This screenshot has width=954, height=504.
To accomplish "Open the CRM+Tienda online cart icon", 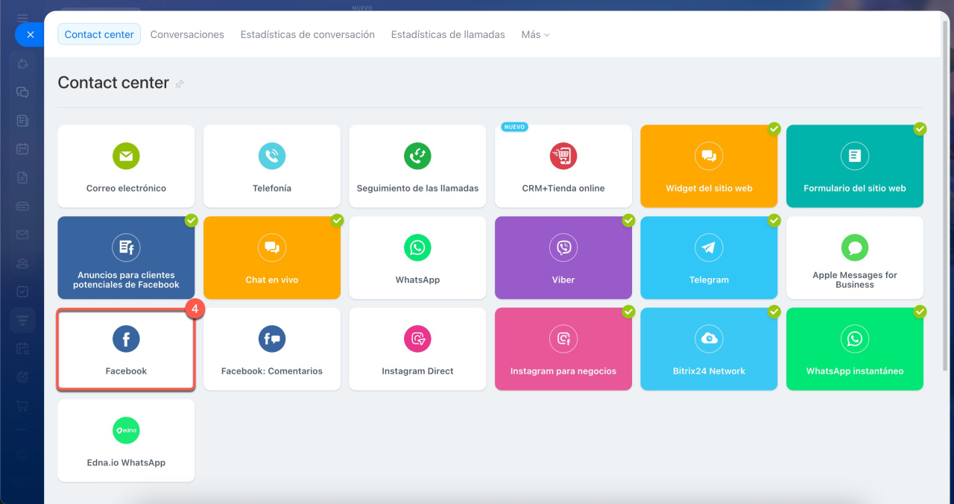I will (563, 156).
